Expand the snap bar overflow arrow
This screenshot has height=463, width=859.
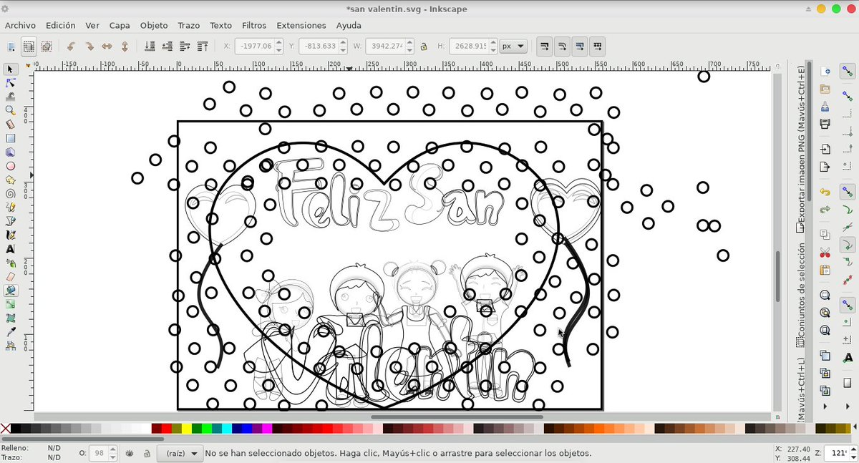point(848,406)
